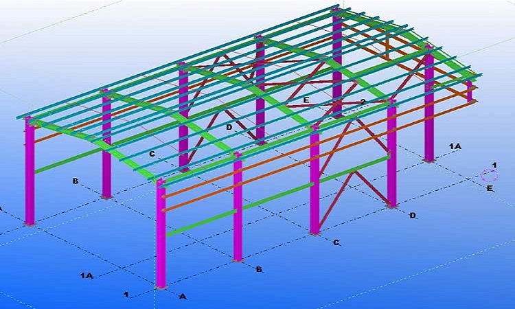This screenshot has width=515, height=309.
Task: Select the pink dashed circle marker
Action: click(x=489, y=177)
